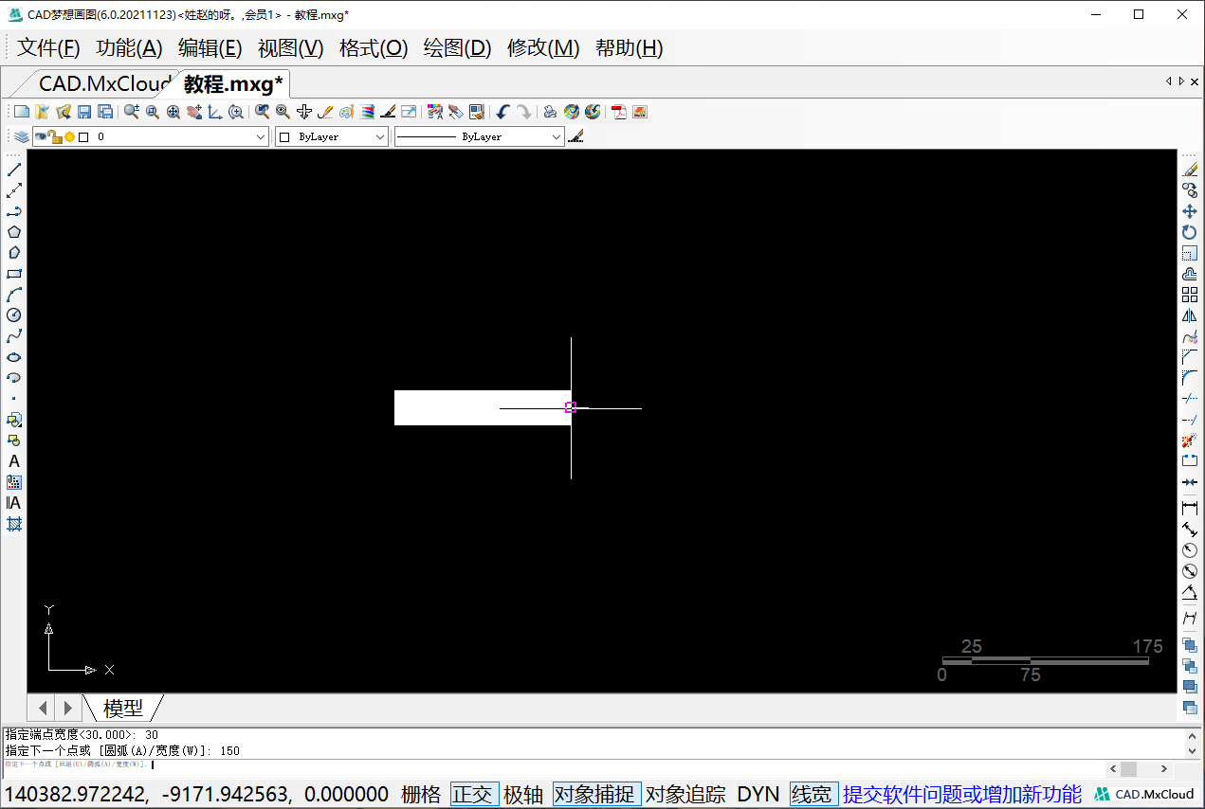Toggle layer 0 visibility eye icon
Screen dimensions: 1205x809
click(41, 136)
